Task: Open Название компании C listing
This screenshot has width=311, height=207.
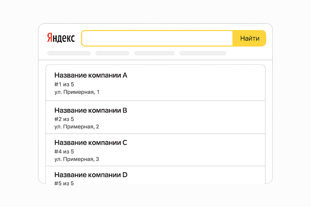Action: pos(90,143)
